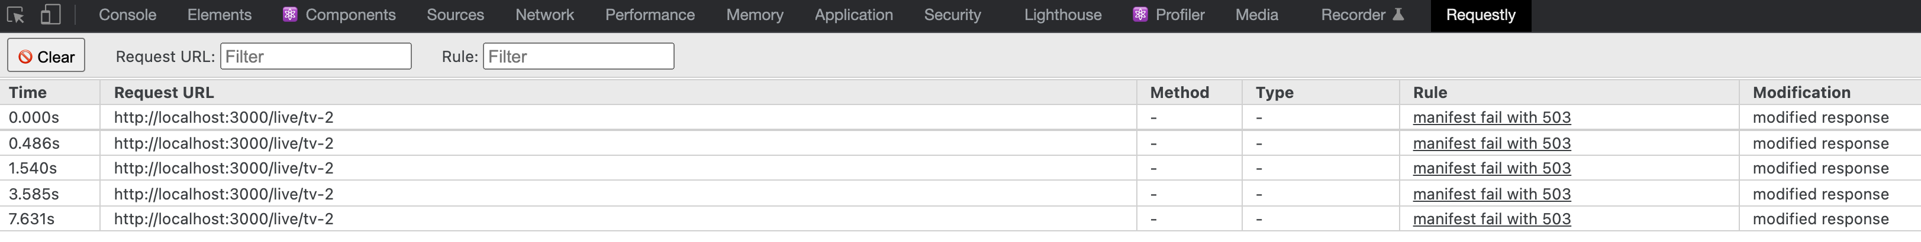The width and height of the screenshot is (1921, 242).
Task: Select the Requestly tab
Action: [x=1480, y=15]
